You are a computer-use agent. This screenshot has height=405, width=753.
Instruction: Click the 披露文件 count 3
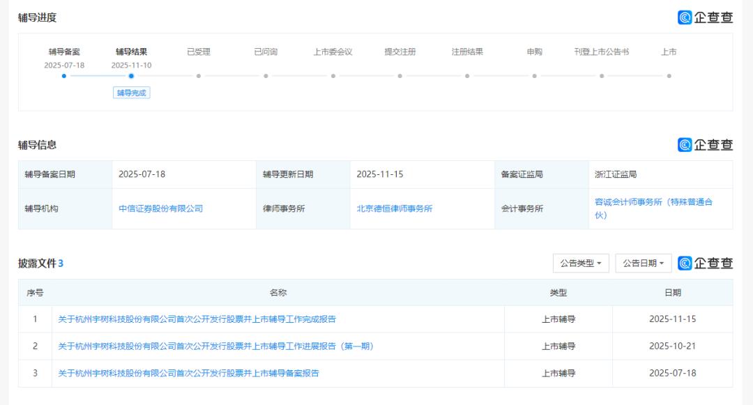click(61, 263)
